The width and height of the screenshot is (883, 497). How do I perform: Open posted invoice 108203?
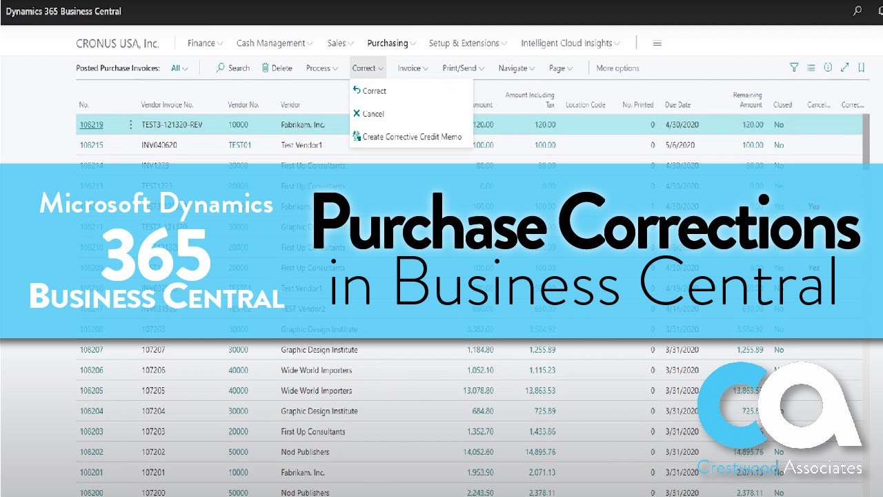pos(91,431)
